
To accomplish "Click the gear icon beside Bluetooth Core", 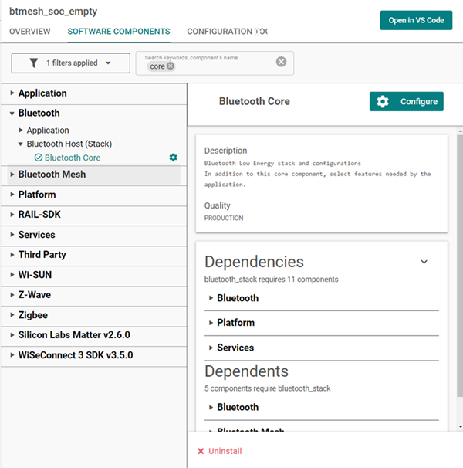I will (x=173, y=158).
